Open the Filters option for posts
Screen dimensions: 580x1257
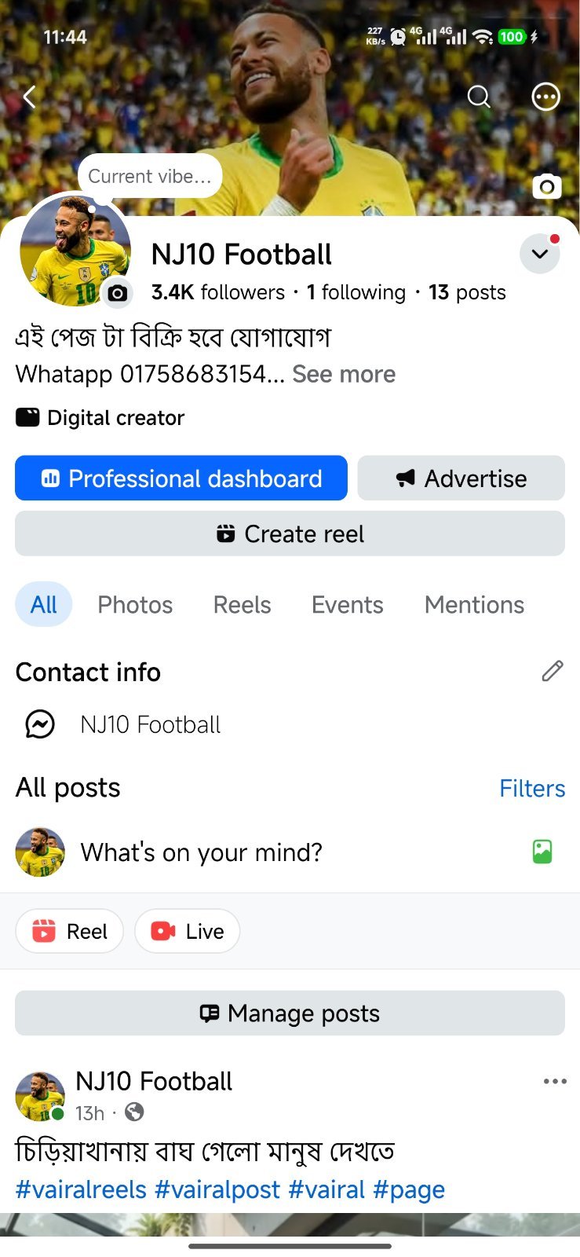coord(532,788)
